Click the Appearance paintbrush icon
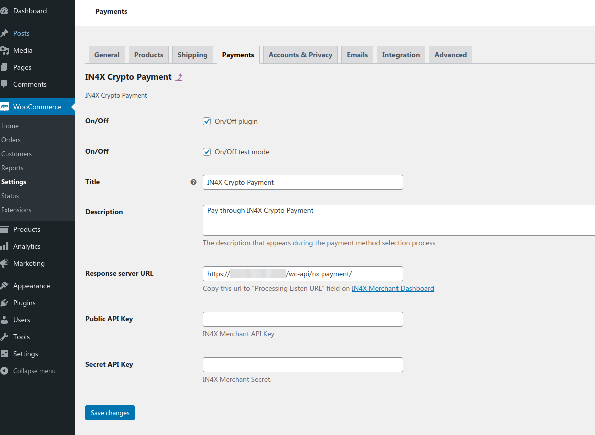The image size is (595, 435). [4, 286]
